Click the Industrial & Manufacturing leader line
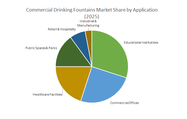The image size is (187, 119). (x=89, y=29)
